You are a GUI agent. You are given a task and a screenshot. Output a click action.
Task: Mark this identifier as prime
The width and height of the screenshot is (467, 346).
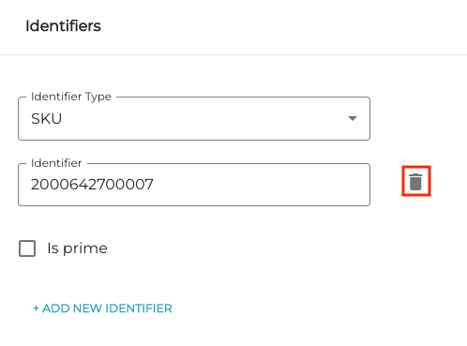(x=27, y=248)
